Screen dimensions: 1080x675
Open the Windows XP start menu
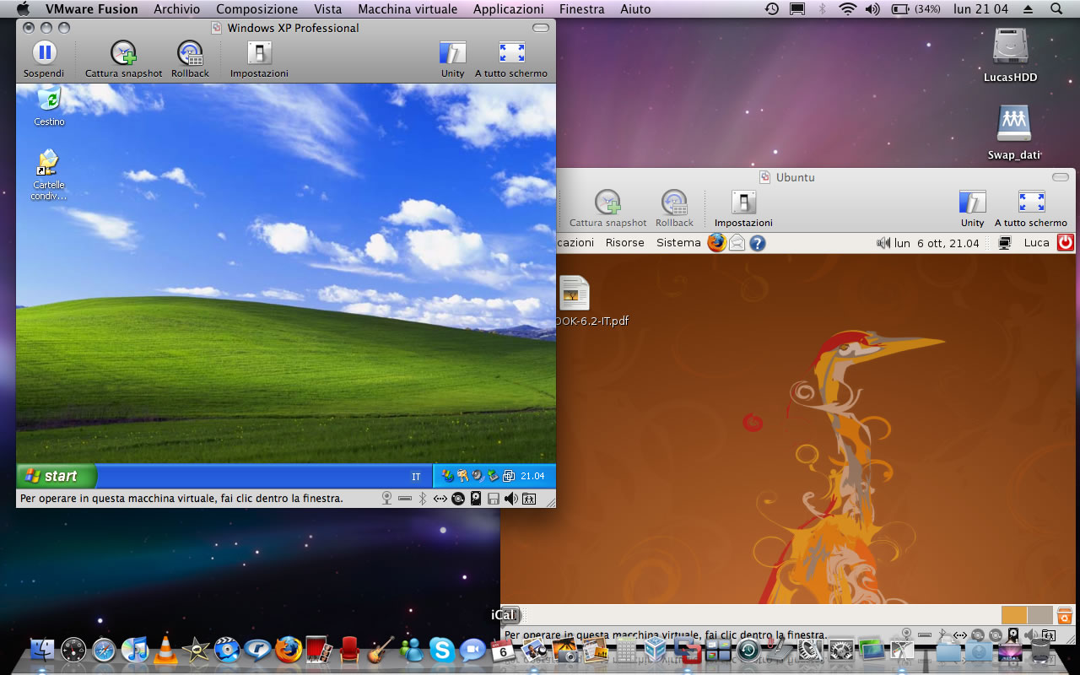coord(56,476)
